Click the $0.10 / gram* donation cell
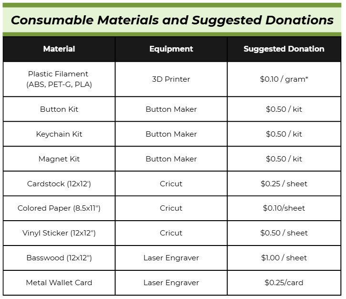 click(284, 79)
